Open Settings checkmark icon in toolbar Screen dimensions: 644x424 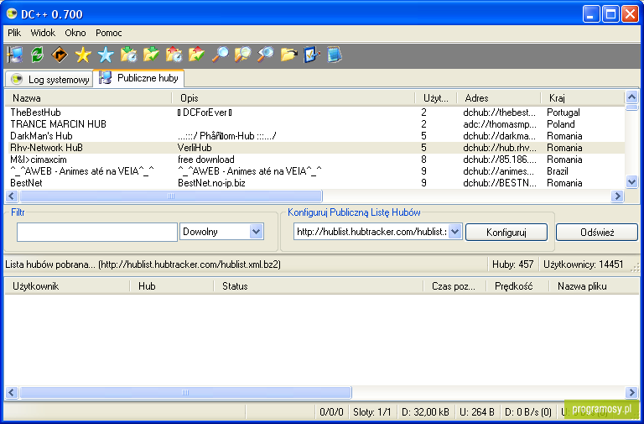(x=312, y=55)
